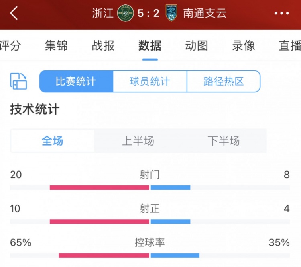301x267 pixels.
Task: Open the 动图 tab
Action: 197,45
